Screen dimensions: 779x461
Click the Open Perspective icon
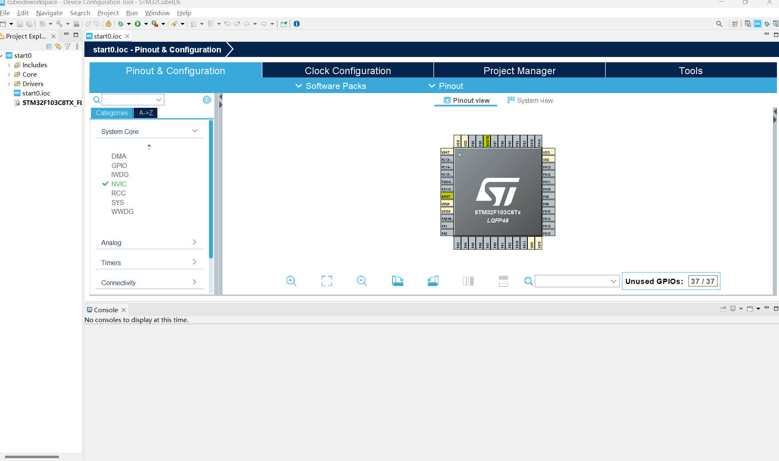point(735,24)
